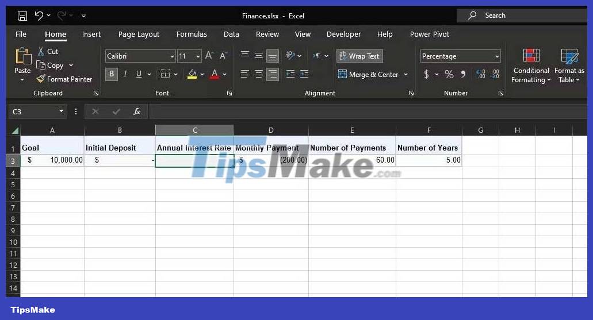Expand font color palette arrow
The image size is (593, 320).
coord(225,75)
